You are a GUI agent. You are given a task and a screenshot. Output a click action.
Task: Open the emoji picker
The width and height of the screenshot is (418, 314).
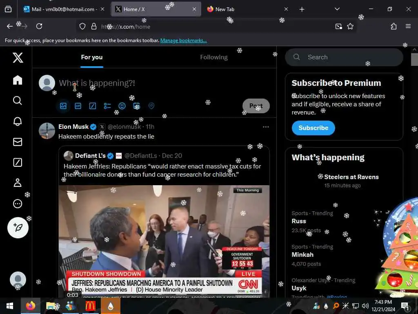[x=122, y=106]
